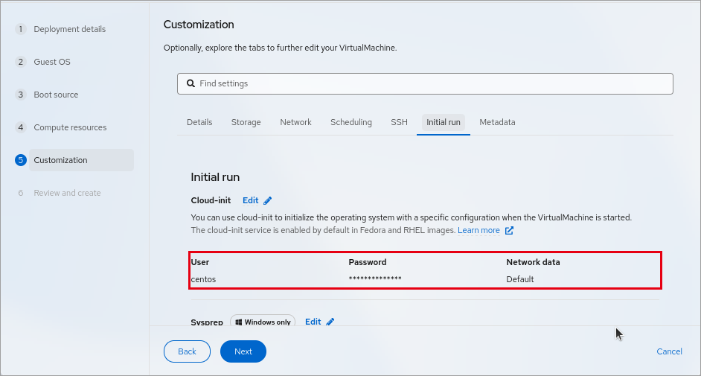
Task: Open the external link icon after Learn more
Action: (509, 231)
